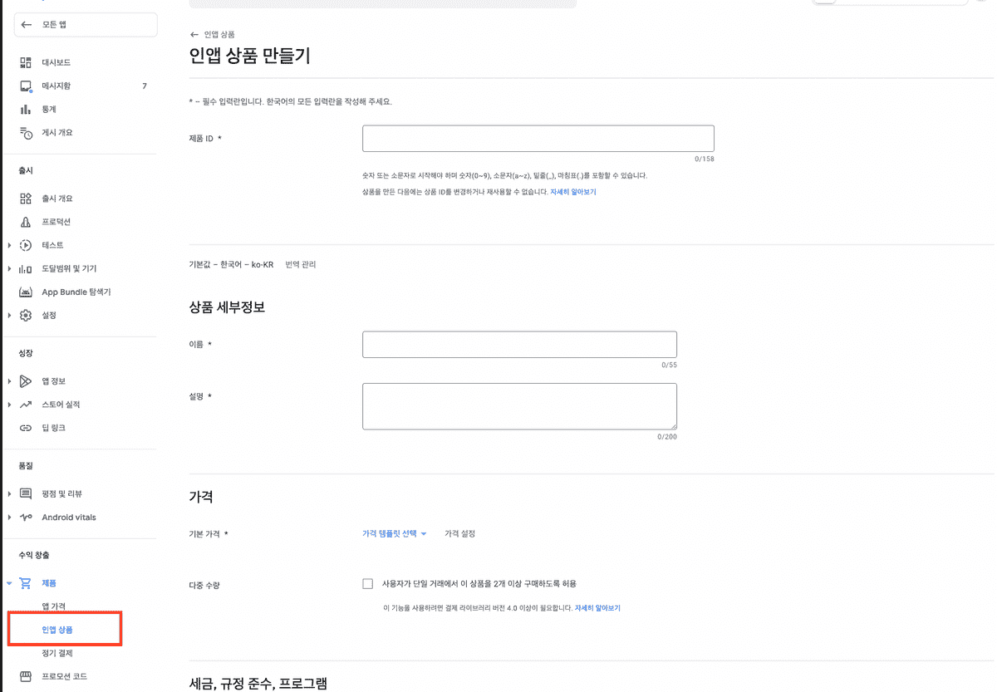The height and width of the screenshot is (692, 997).
Task: Open the App Bundle 탐색기 icon
Action: pos(26,292)
